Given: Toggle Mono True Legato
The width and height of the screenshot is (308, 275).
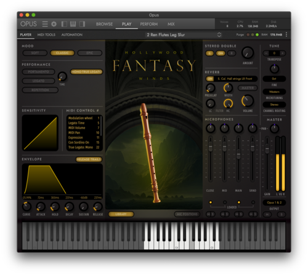Looking at the screenshot, I should [x=86, y=72].
